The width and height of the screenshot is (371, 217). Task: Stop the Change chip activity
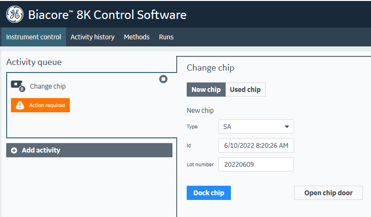click(163, 79)
